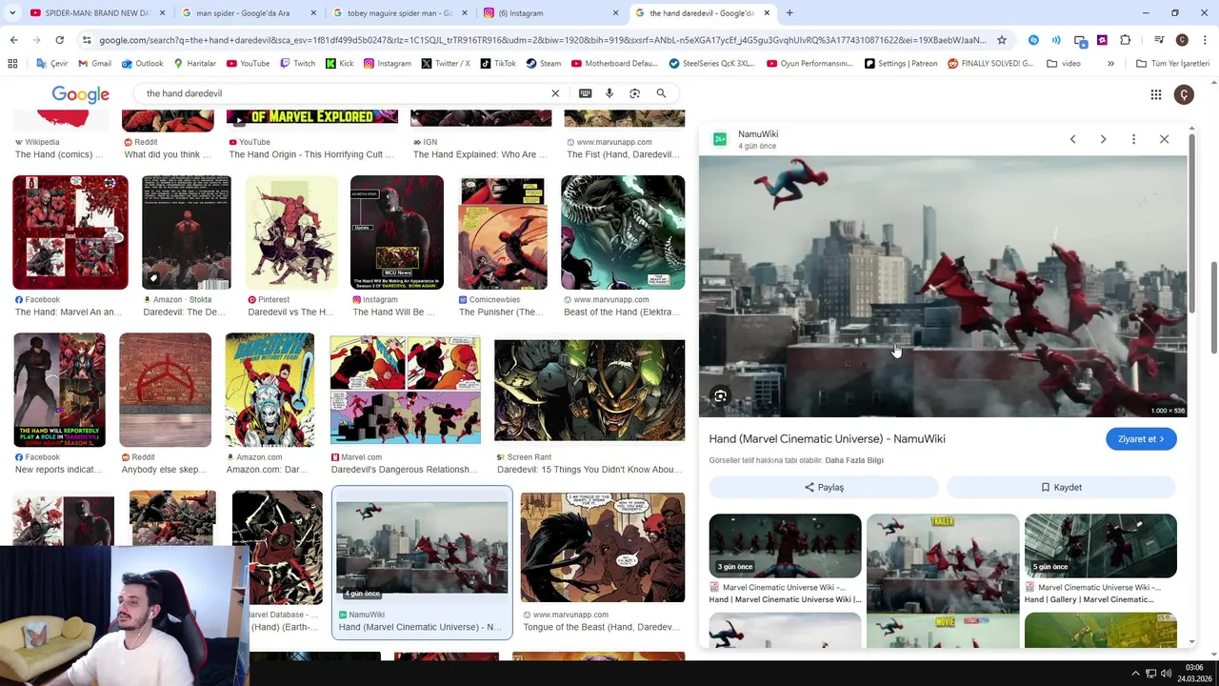Open the Chrome three-dot menu

tap(1205, 40)
